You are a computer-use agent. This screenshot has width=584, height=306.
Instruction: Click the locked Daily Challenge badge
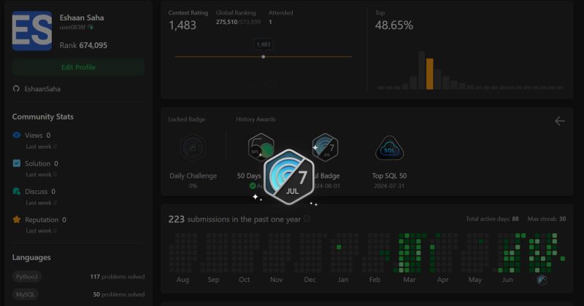coord(193,147)
